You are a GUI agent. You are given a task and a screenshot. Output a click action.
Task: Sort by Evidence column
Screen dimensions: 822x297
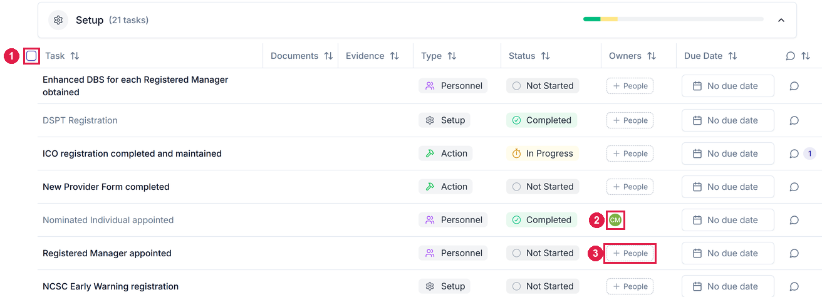tap(394, 56)
